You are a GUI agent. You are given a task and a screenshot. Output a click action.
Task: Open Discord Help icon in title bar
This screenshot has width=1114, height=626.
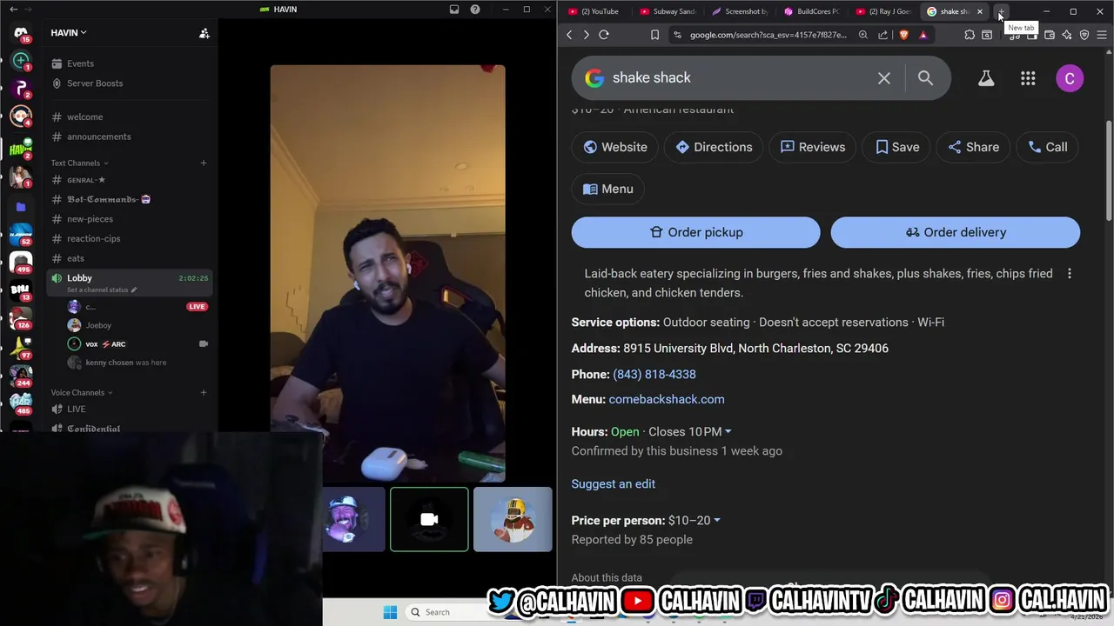click(x=475, y=10)
